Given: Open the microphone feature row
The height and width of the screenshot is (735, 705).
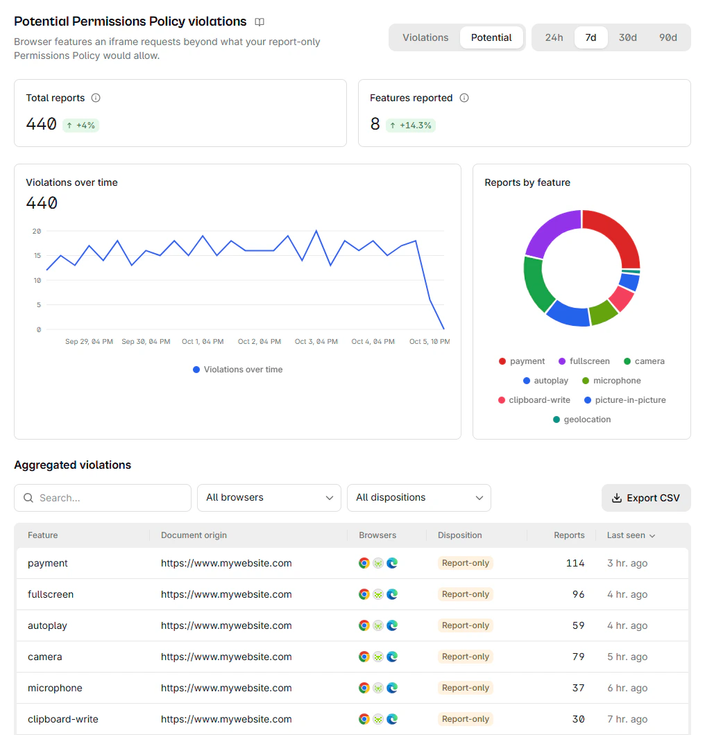Looking at the screenshot, I should [352, 688].
